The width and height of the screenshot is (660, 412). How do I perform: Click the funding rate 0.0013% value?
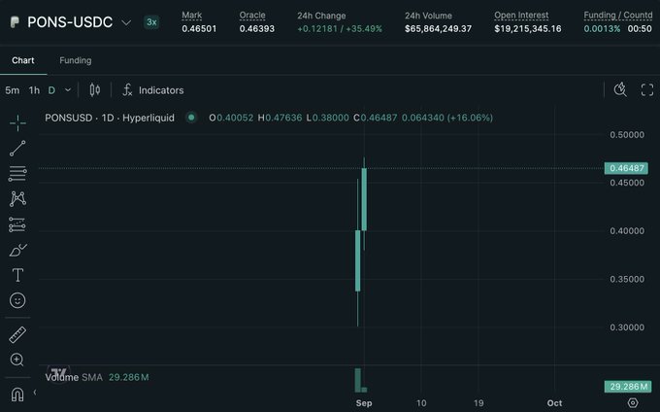602,28
